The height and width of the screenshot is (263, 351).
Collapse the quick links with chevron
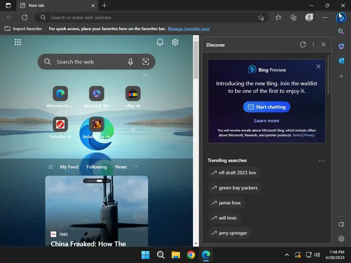(x=145, y=75)
